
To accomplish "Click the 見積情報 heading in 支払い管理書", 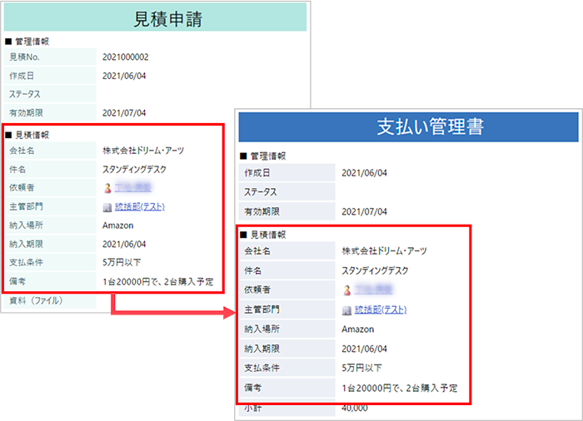I will click(268, 235).
